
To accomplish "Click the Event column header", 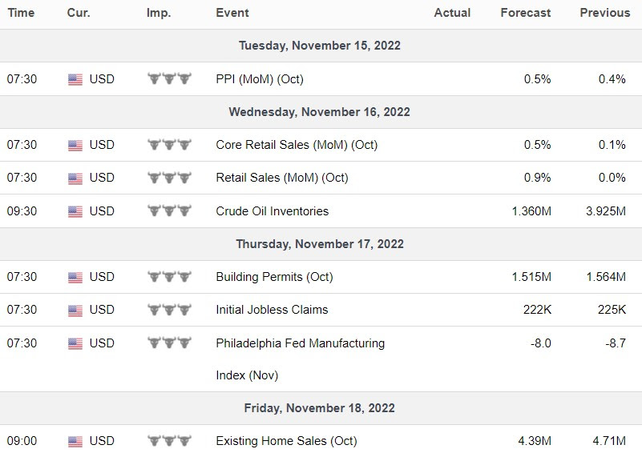I will [x=232, y=13].
